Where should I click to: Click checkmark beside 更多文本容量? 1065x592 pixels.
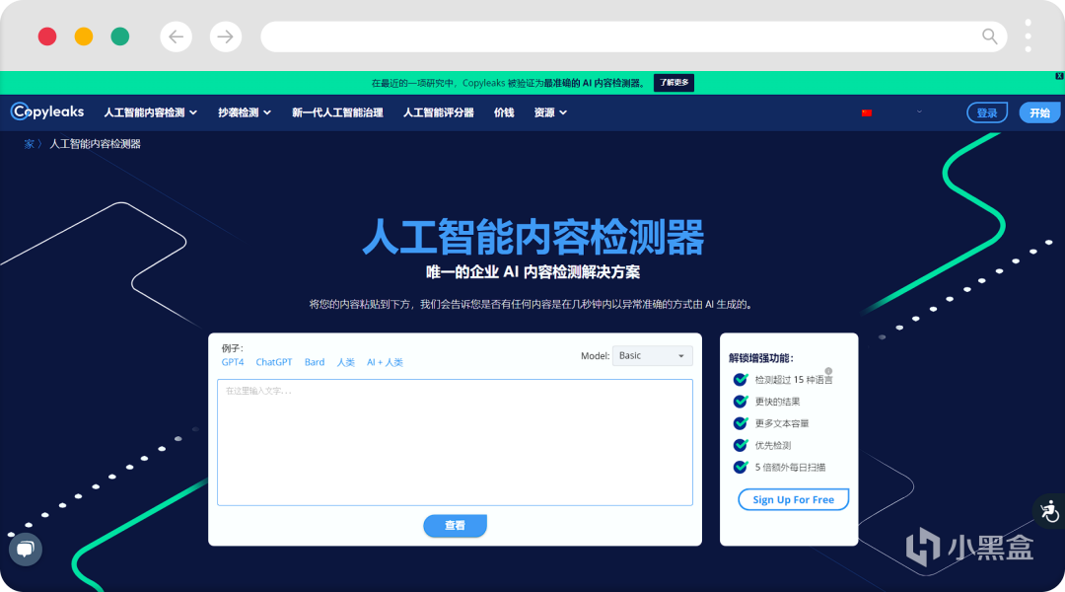(741, 422)
